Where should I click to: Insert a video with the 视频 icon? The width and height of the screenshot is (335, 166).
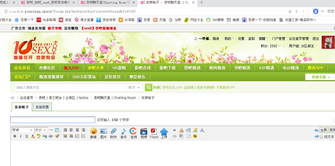144,133
